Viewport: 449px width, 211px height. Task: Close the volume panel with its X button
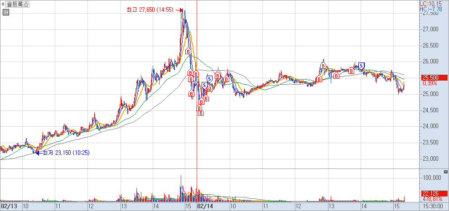pyautogui.click(x=445, y=172)
